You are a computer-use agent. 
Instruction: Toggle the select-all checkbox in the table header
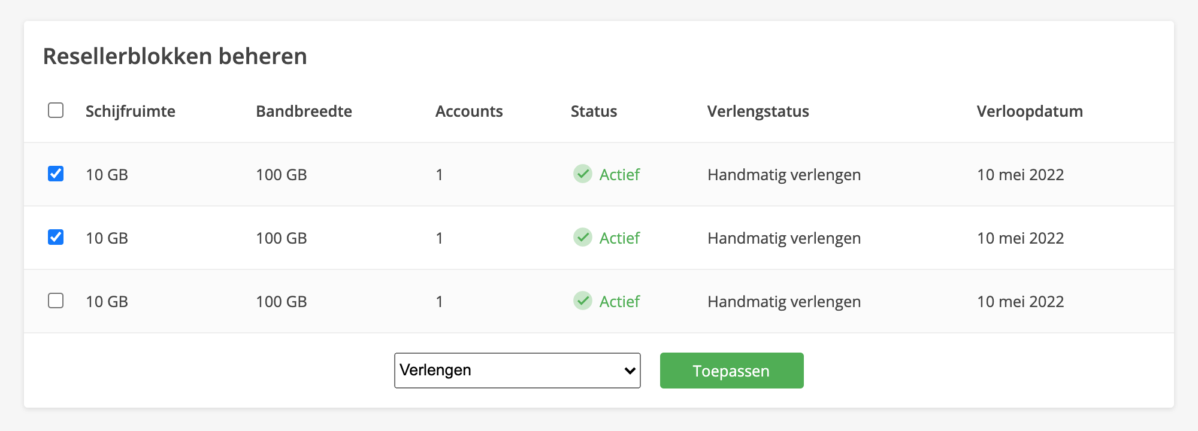56,111
